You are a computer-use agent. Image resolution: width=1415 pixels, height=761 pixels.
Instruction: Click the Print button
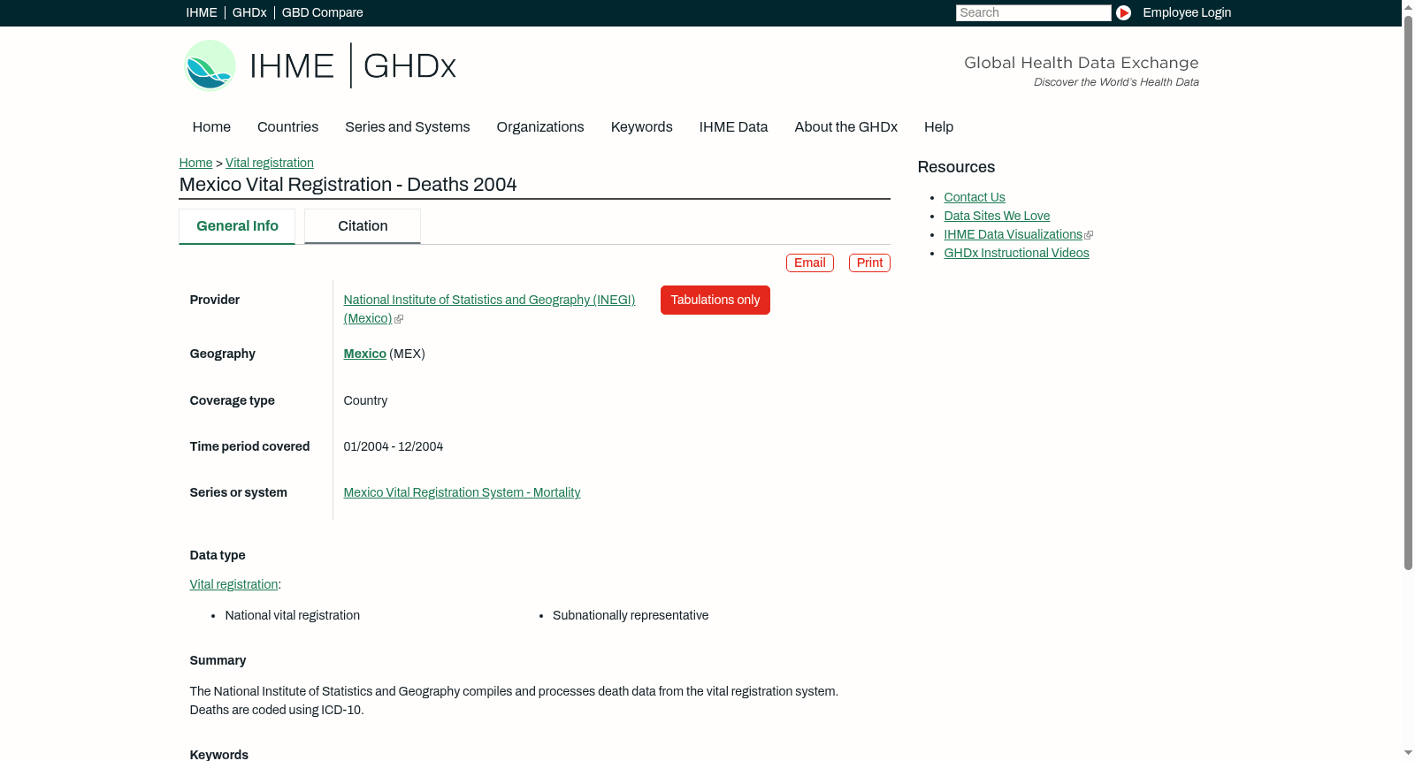coord(869,263)
